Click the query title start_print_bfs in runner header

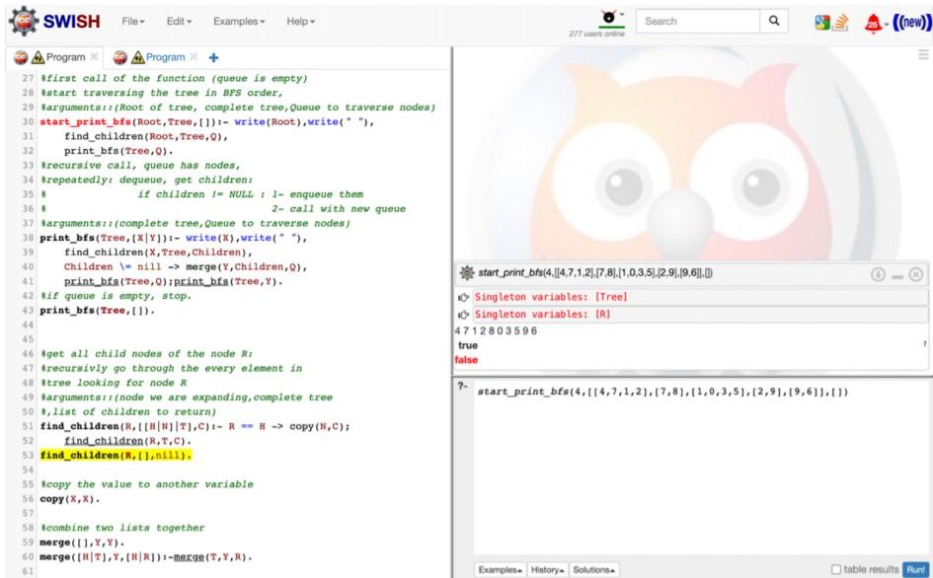coord(595,273)
